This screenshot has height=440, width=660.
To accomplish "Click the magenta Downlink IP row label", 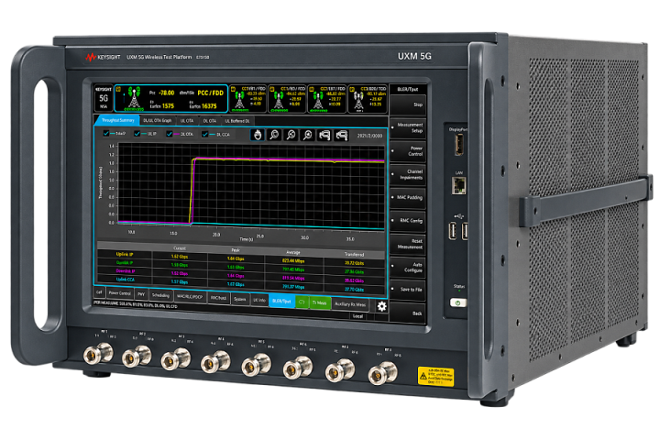I will click(125, 271).
